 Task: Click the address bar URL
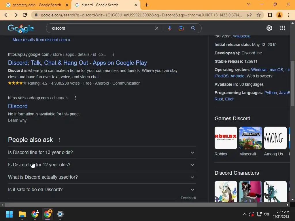point(141,15)
